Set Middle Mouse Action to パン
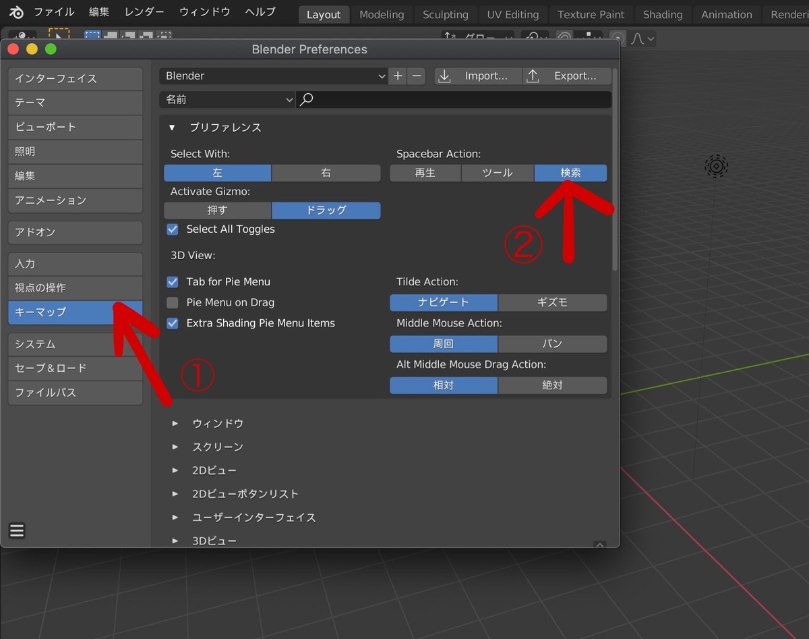The image size is (809, 639). click(553, 343)
